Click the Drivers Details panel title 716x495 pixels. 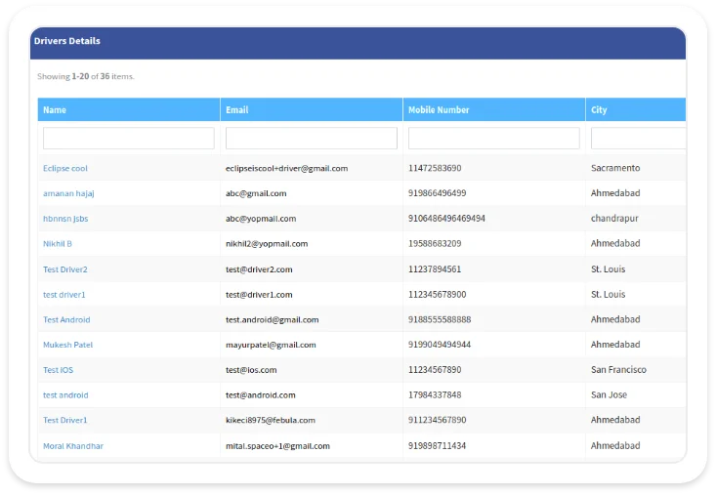click(67, 41)
